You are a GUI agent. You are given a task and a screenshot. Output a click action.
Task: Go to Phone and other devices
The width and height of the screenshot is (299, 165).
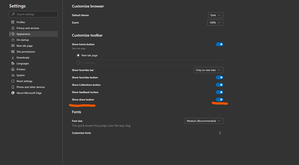[x=31, y=87]
